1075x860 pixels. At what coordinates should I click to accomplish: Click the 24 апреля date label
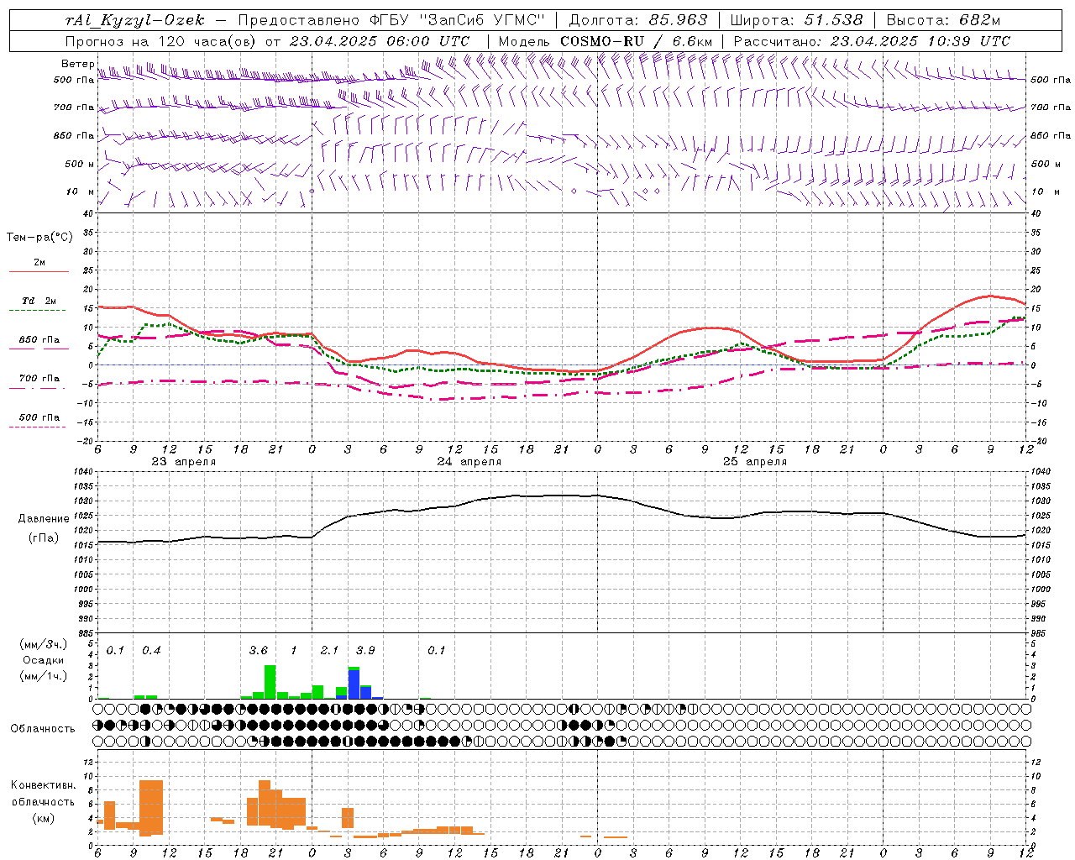(469, 462)
